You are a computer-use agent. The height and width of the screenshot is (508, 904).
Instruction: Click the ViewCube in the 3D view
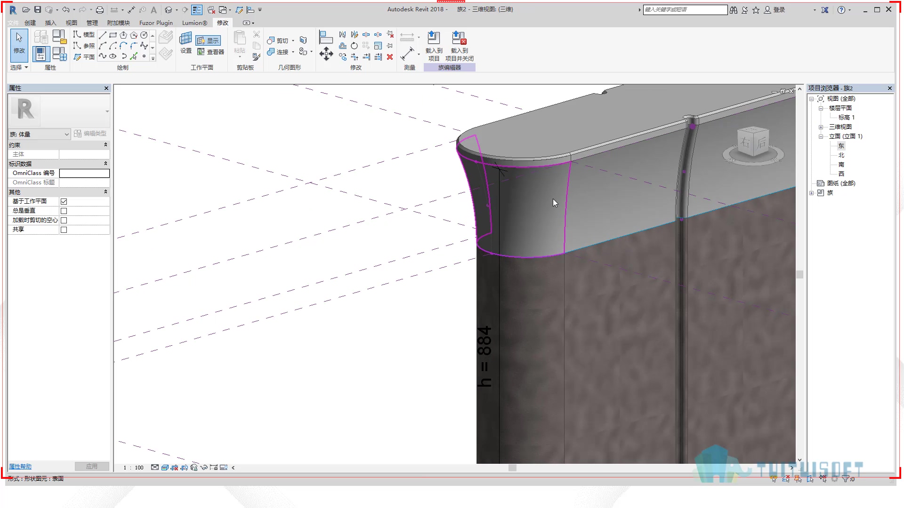[x=753, y=142]
